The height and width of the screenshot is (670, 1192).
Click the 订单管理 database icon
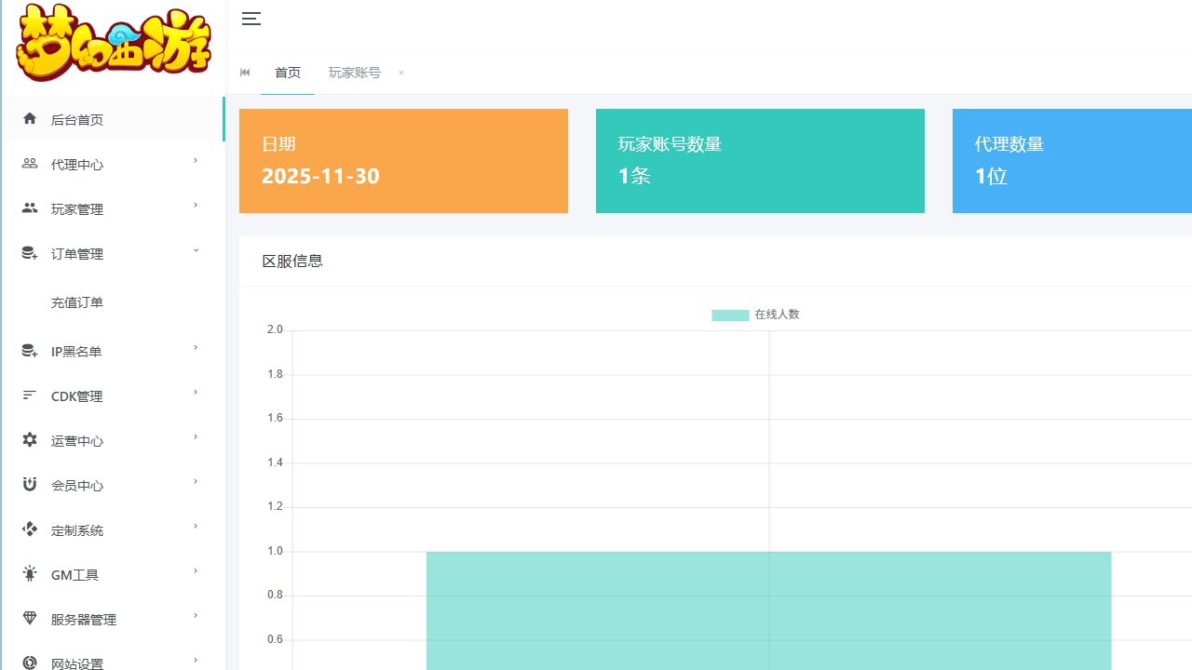click(x=30, y=253)
